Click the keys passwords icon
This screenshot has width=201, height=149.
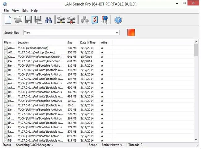pos(105,19)
